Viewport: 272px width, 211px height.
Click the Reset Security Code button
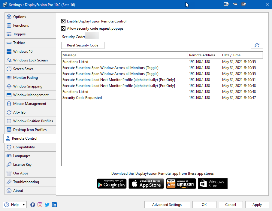[83, 45]
